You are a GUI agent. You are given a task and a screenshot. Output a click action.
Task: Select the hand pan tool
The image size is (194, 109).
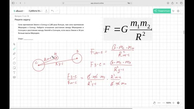pyautogui.click(x=154, y=103)
